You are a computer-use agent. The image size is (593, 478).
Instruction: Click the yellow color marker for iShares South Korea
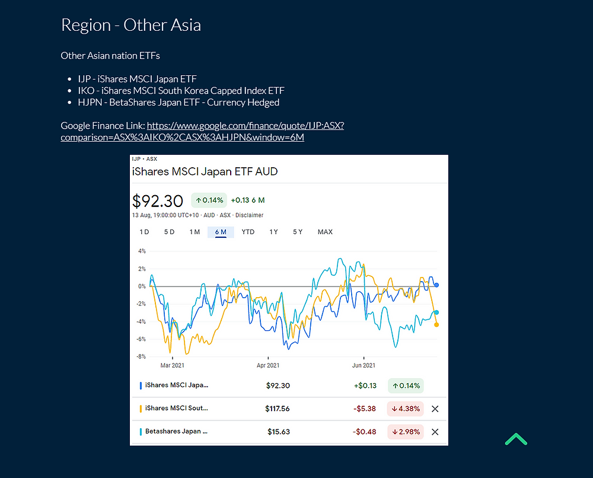(x=141, y=409)
